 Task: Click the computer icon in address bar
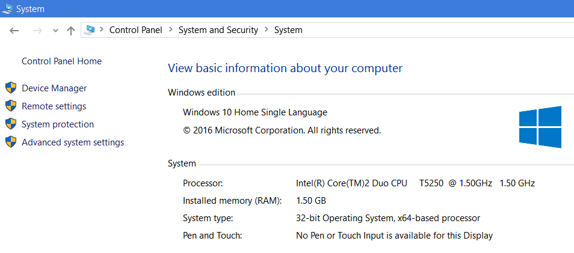coord(88,30)
